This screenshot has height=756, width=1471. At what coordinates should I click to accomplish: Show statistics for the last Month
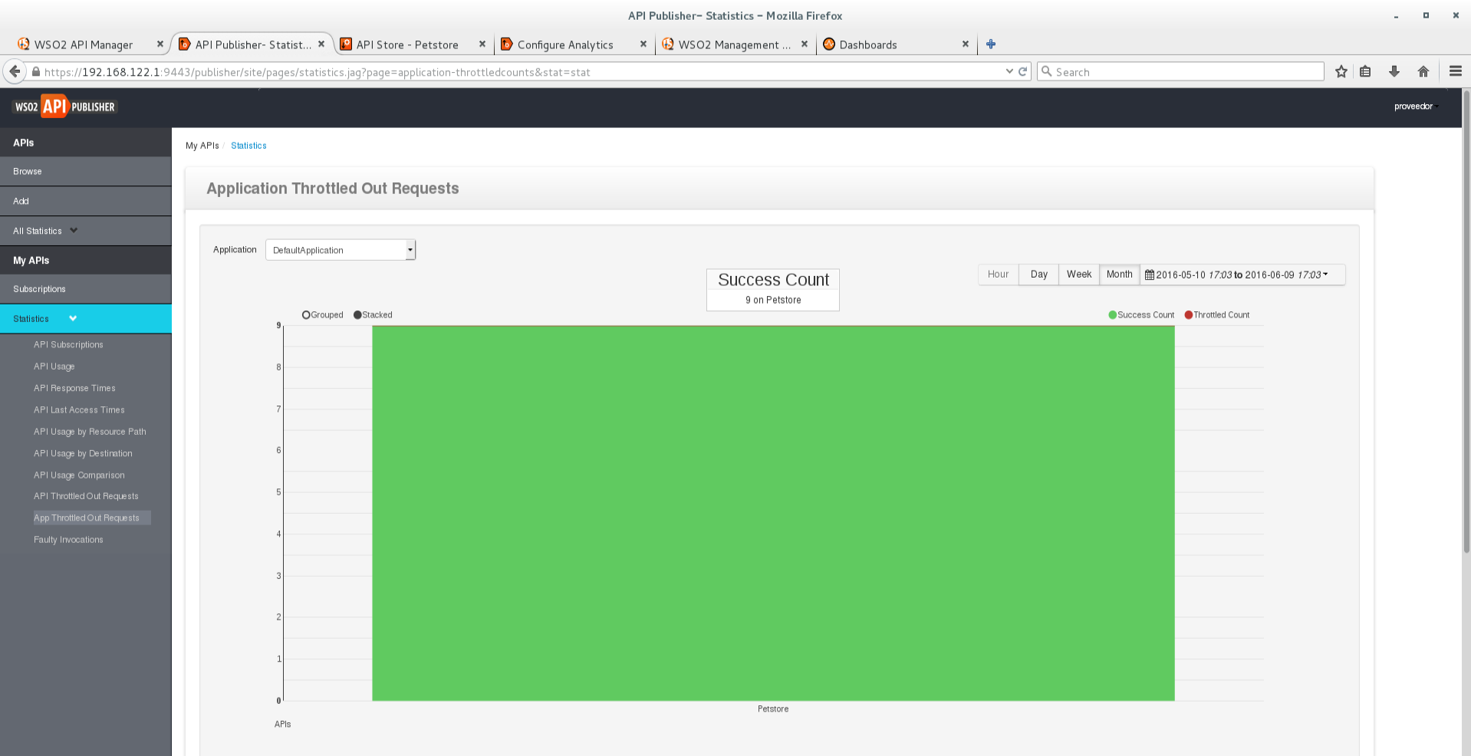[x=1120, y=274]
